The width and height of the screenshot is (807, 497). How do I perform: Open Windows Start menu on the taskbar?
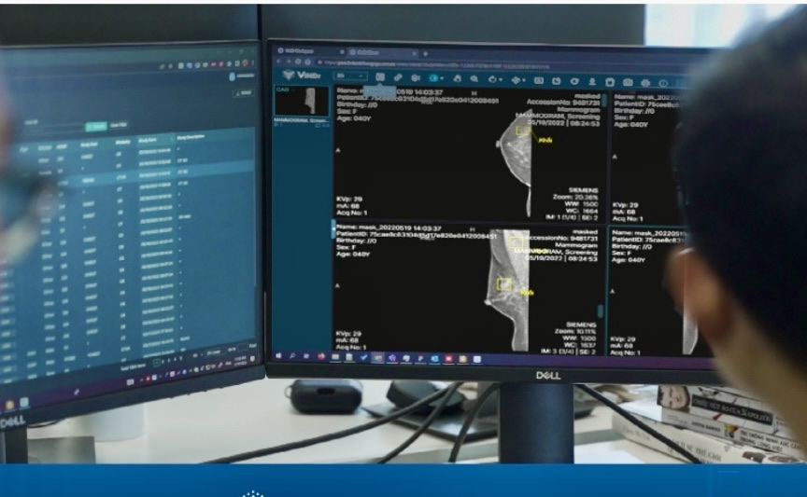pos(279,356)
